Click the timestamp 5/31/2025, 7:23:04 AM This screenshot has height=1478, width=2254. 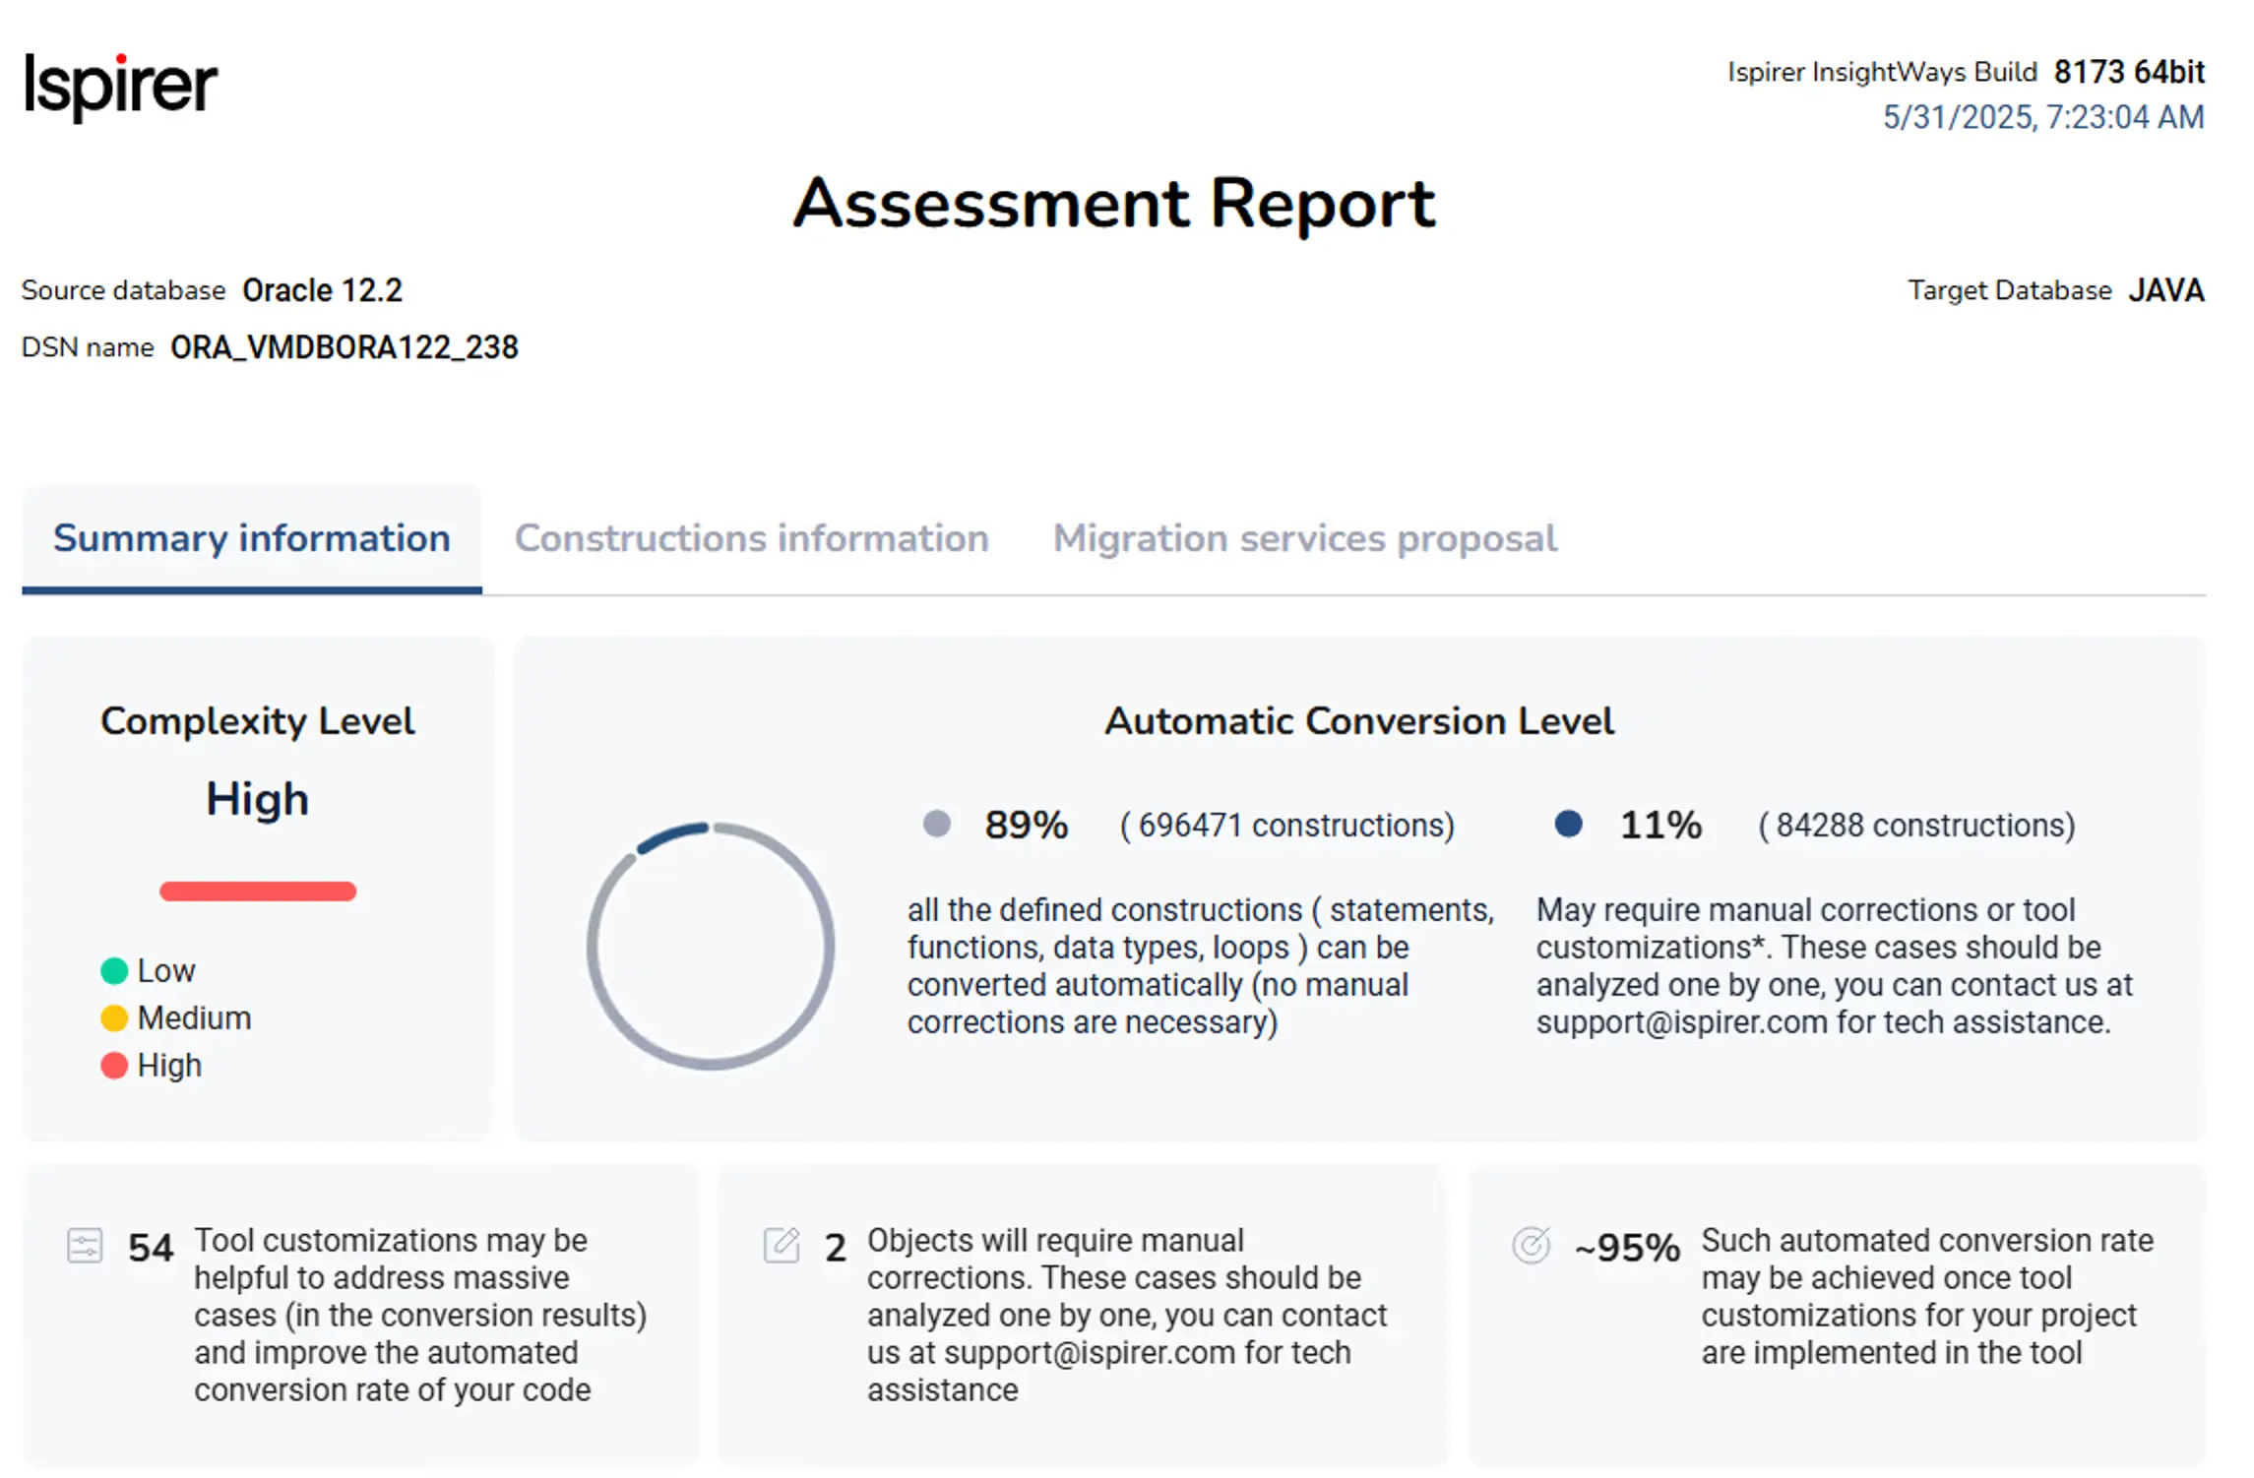[2044, 117]
